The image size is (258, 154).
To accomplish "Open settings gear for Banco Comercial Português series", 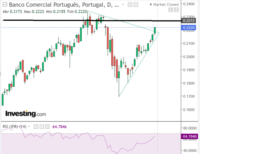I will (136, 5).
